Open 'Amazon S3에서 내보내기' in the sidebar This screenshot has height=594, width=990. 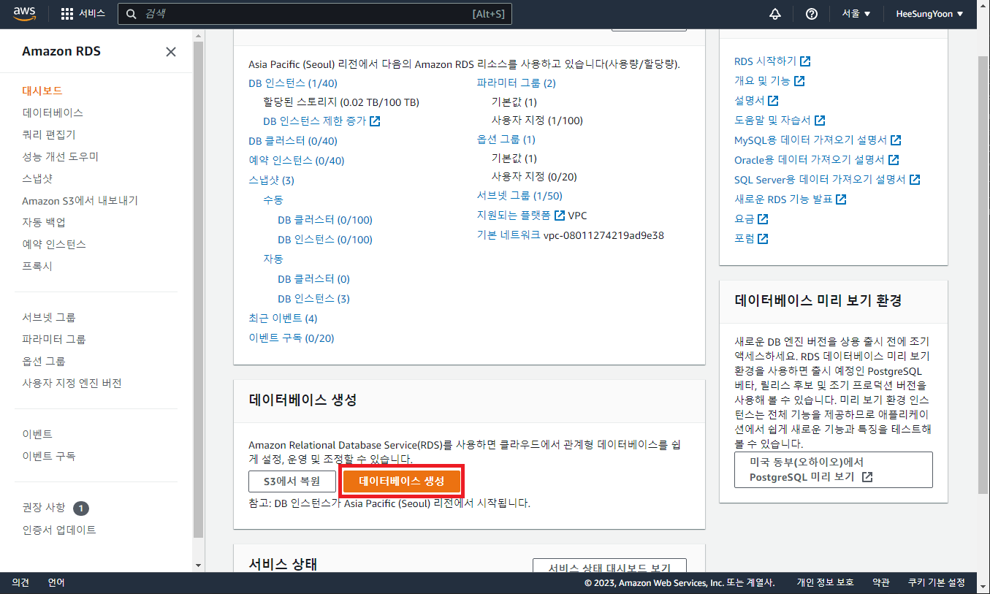(80, 200)
